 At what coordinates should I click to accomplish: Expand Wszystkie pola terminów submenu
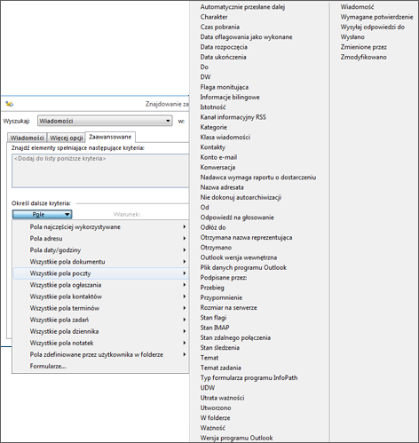[101, 308]
